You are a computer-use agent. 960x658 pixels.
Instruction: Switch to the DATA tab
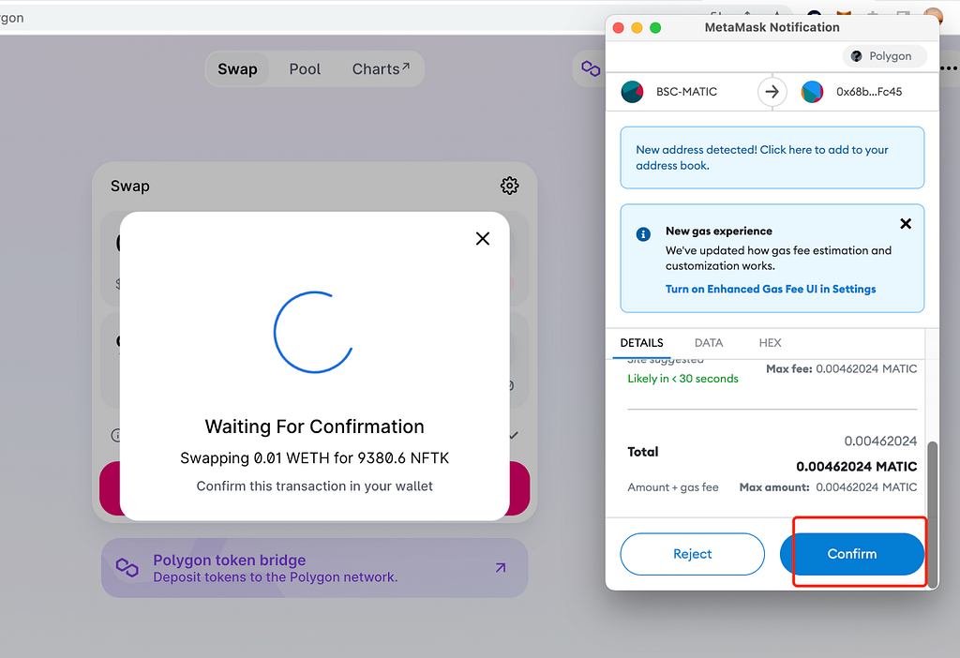coord(709,343)
